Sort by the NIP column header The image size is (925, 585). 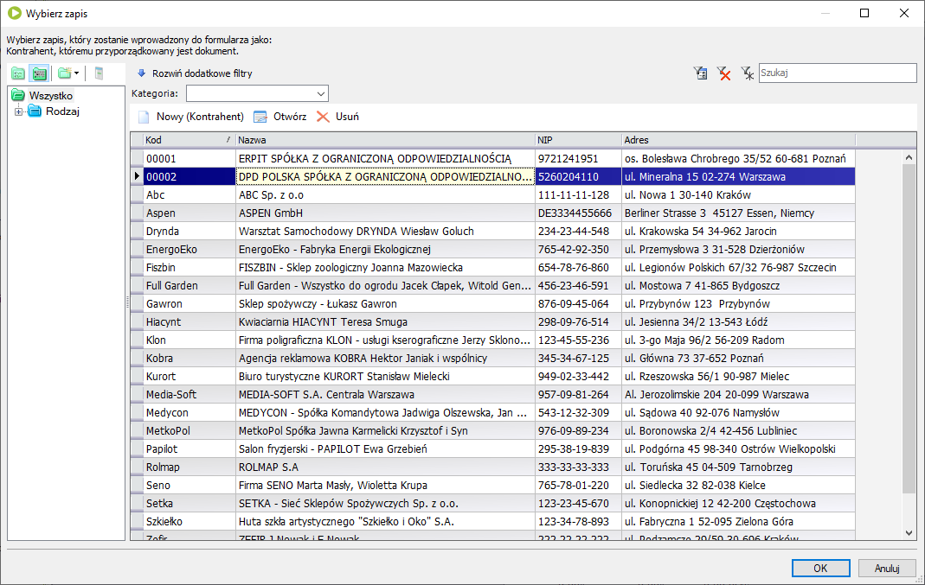click(578, 140)
